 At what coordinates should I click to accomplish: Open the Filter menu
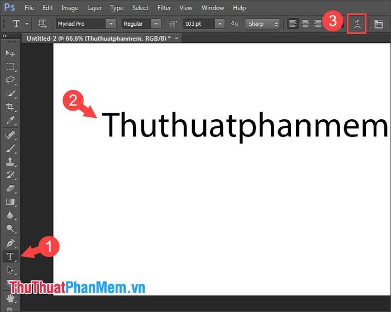pos(164,8)
